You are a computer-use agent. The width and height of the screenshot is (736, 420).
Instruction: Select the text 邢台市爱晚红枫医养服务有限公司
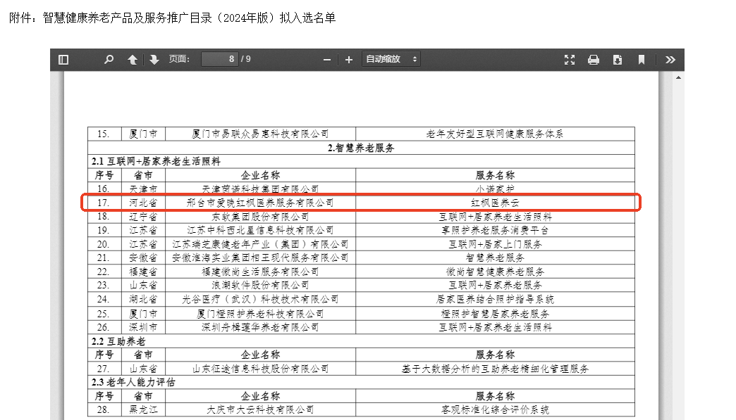(260, 203)
